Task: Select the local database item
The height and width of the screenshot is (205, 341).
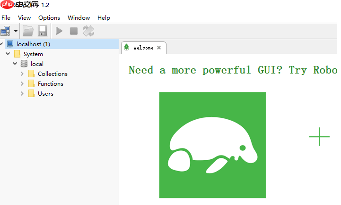Action: pyautogui.click(x=37, y=64)
